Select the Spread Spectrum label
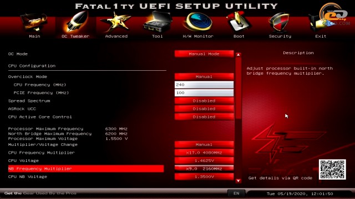The height and width of the screenshot is (199, 355). click(29, 101)
